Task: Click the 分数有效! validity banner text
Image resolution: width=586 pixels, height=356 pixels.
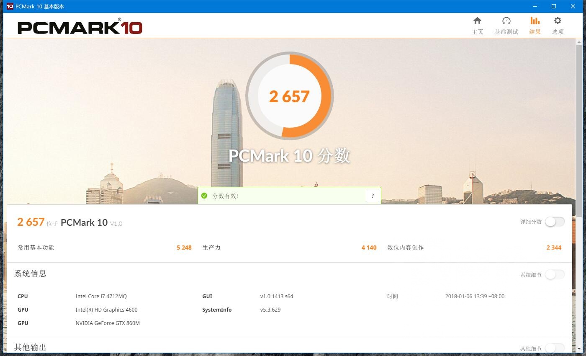Action: pos(225,196)
